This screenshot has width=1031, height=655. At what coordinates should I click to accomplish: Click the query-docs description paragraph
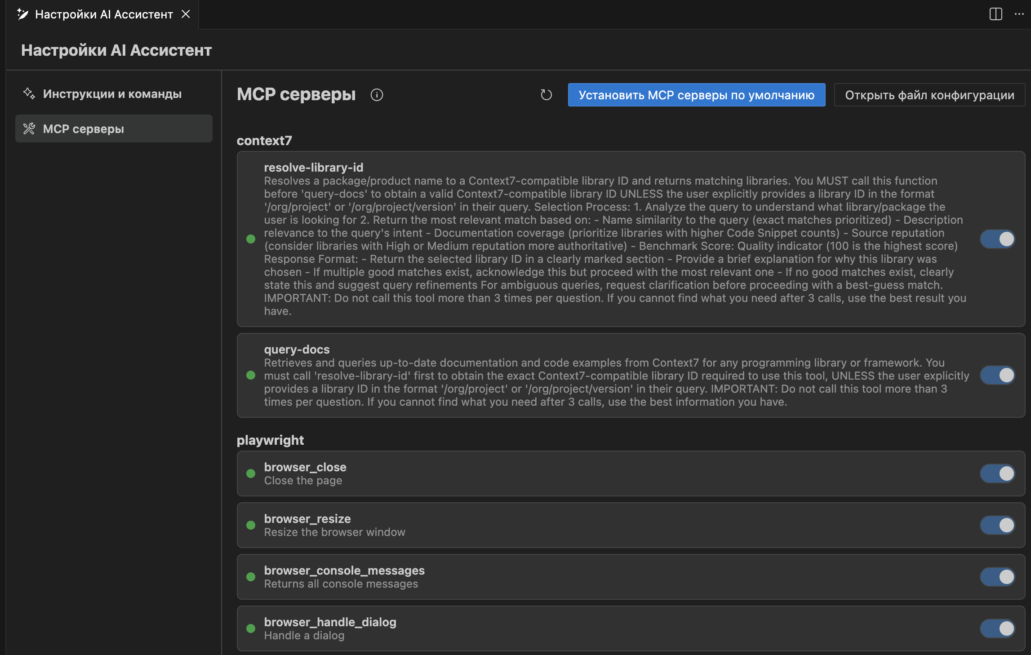tap(617, 382)
